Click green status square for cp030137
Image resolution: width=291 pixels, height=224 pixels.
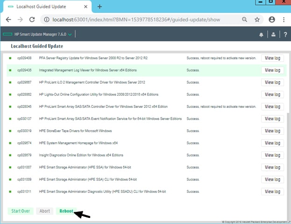point(10,119)
